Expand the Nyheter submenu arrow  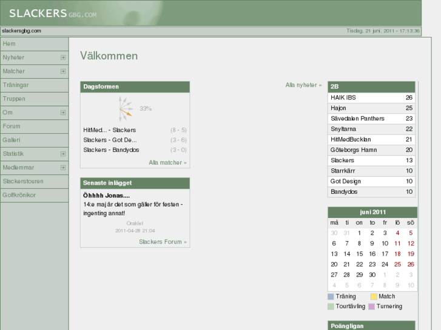63,58
